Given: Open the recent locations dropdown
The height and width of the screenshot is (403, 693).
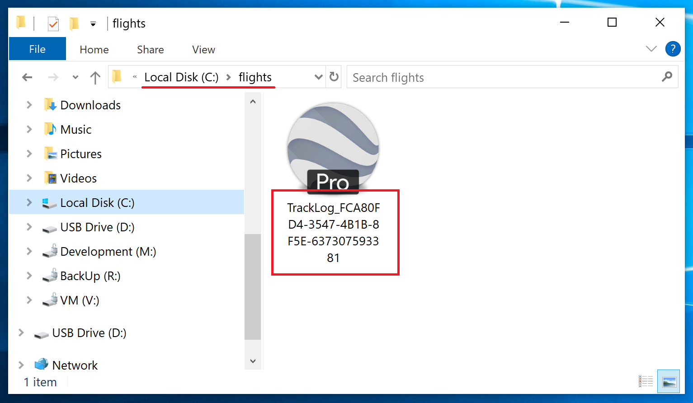Looking at the screenshot, I should tap(75, 77).
